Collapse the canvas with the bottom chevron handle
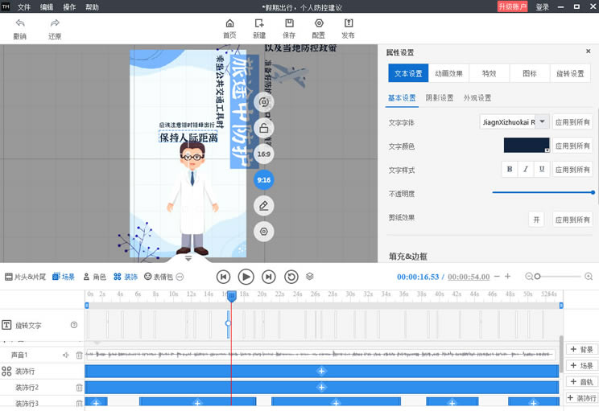 point(188,259)
